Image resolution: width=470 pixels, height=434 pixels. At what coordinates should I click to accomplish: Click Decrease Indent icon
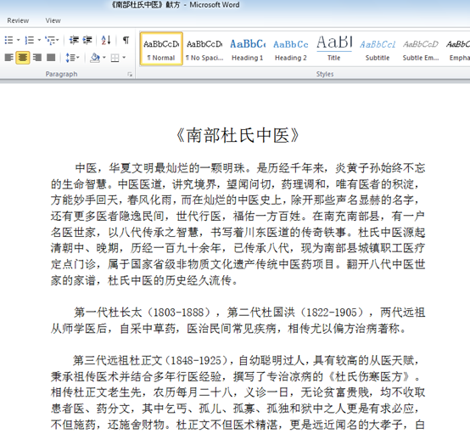click(74, 40)
